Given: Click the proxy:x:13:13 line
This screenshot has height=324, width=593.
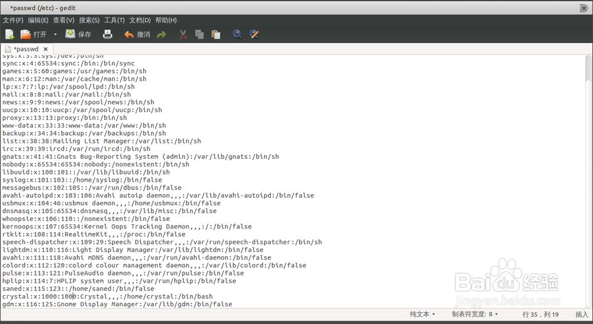Looking at the screenshot, I should (65, 117).
